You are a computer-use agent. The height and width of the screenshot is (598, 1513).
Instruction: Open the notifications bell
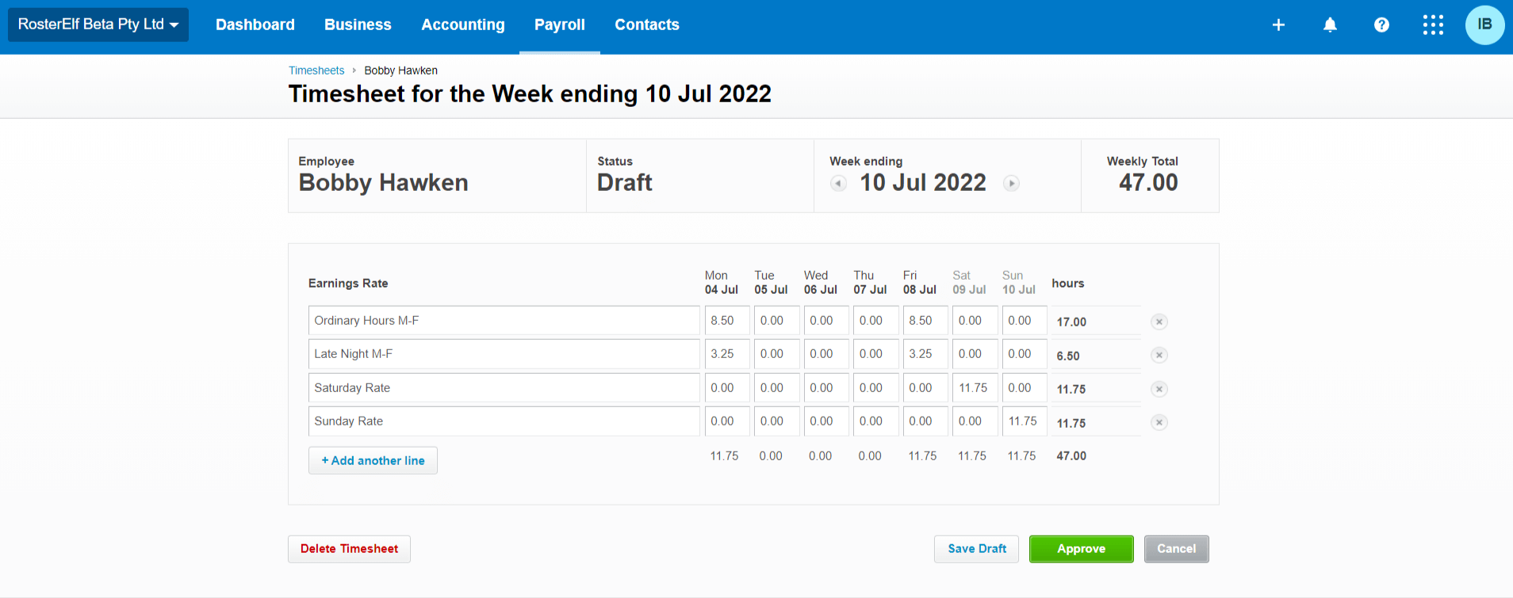click(1330, 25)
